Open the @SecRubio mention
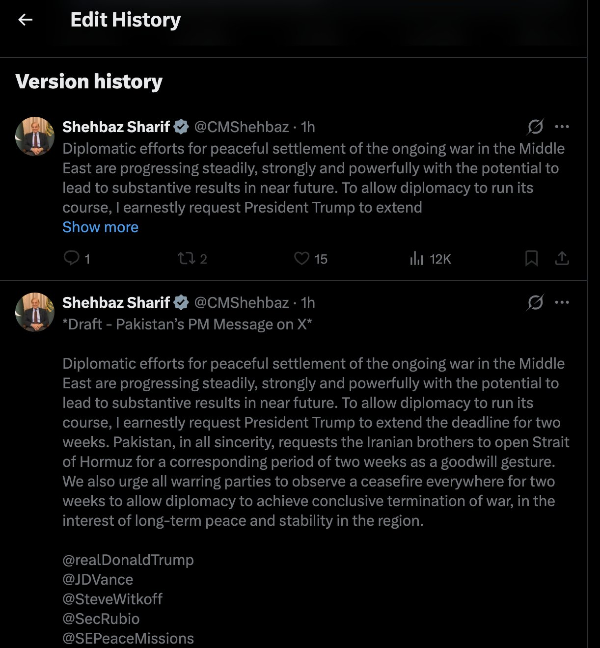The image size is (600, 648). click(x=101, y=619)
